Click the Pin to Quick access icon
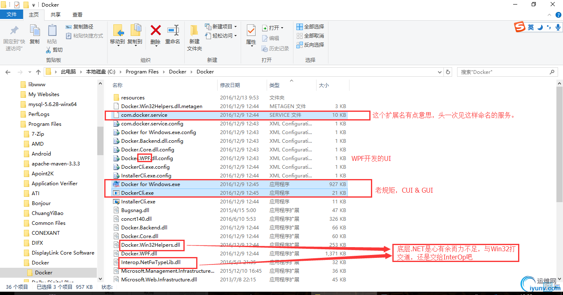 pos(14,31)
